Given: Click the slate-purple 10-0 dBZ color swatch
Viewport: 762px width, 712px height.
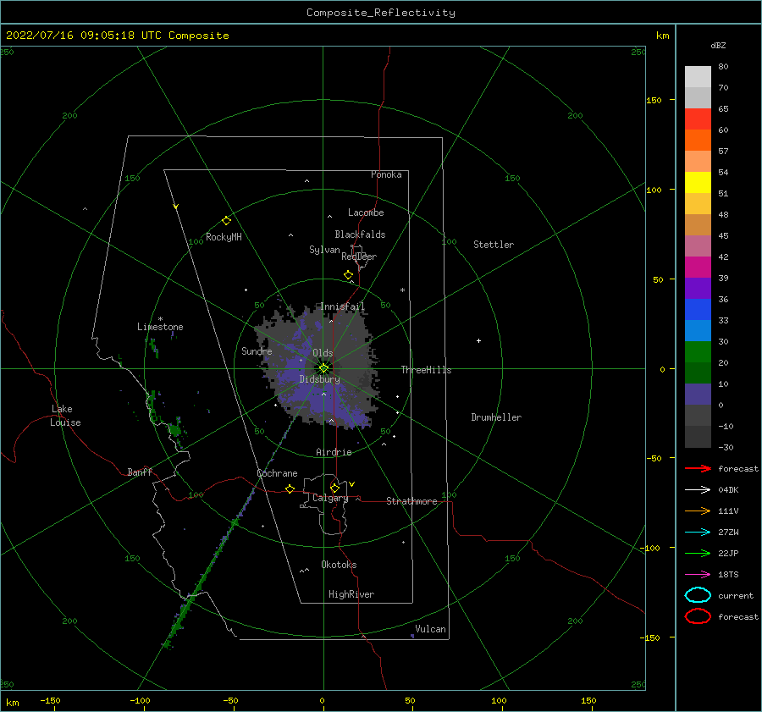Looking at the screenshot, I should [698, 395].
